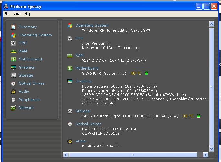This screenshot has height=162, width=221.
Task: Click the Optical Drives disc icon in summary panel
Action: 70,124
